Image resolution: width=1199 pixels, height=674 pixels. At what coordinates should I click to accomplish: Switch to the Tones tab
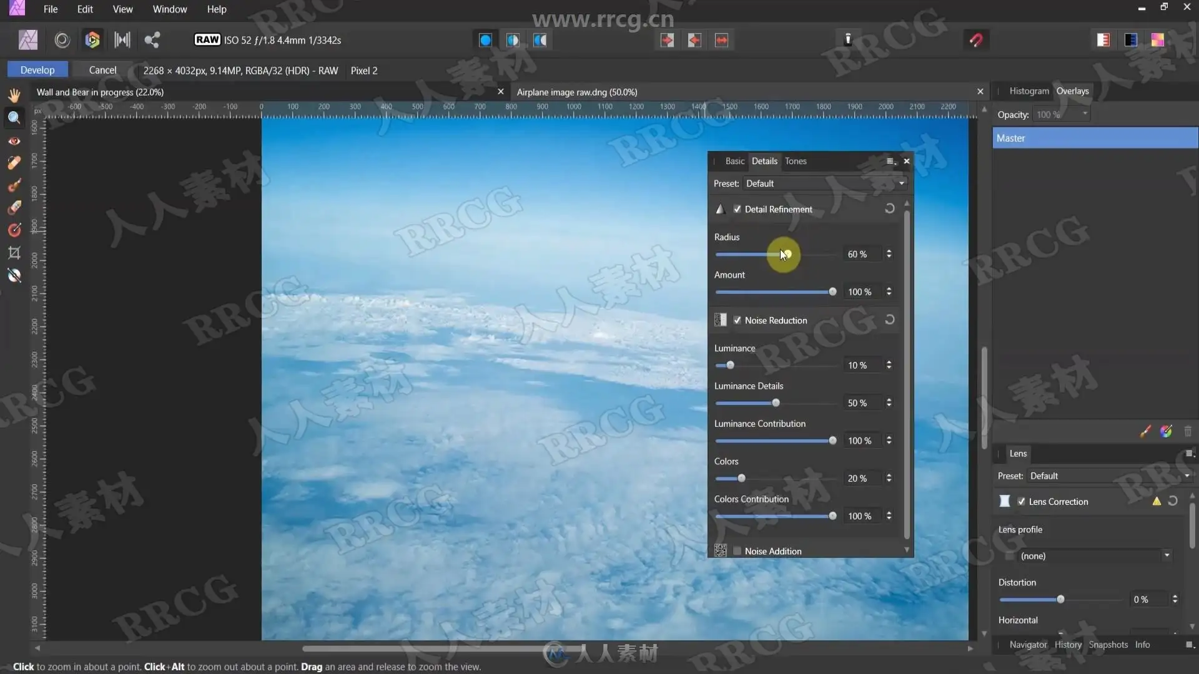796,161
